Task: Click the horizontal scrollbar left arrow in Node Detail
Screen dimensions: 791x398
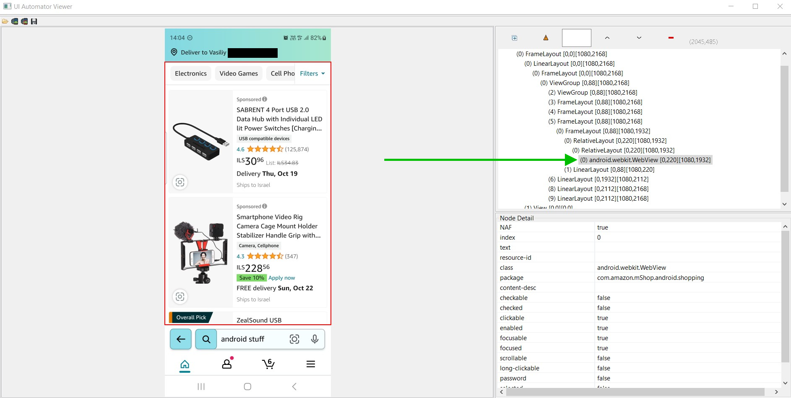Action: coord(502,392)
